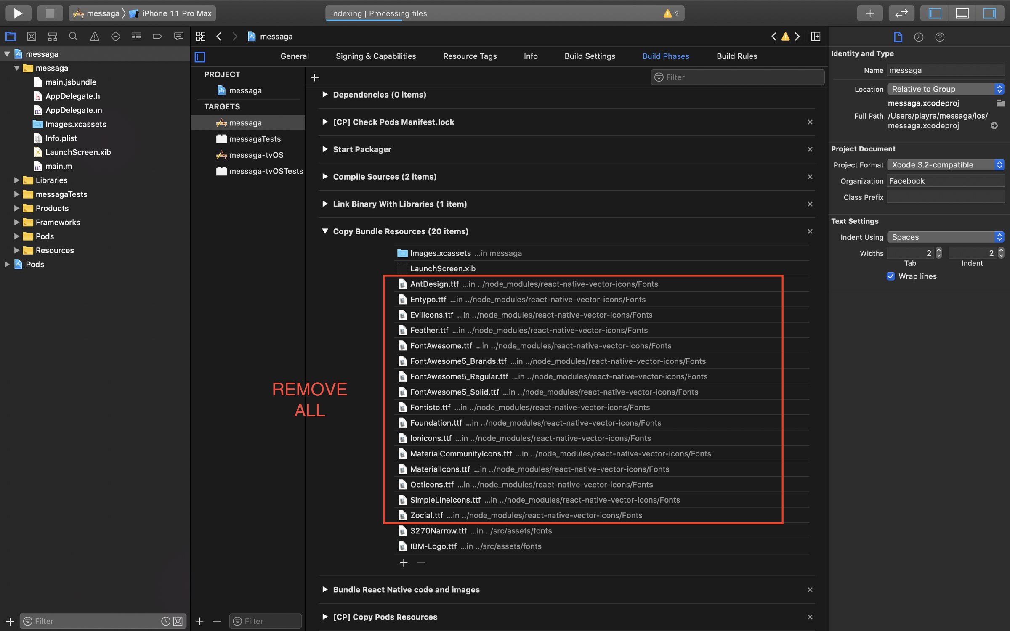1010x631 pixels.
Task: Switch to the Build Settings tab
Action: click(590, 56)
